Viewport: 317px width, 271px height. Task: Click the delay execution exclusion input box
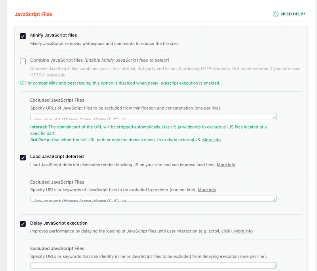pos(153,264)
